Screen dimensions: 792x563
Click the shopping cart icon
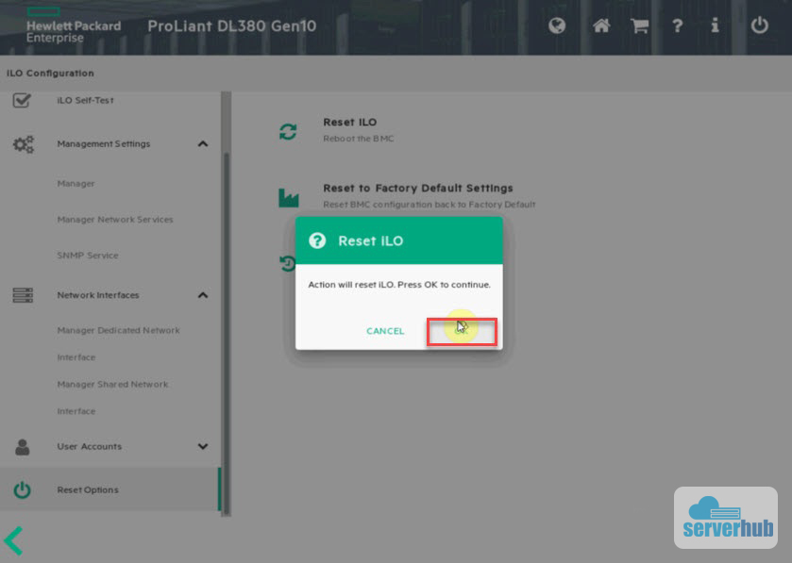(639, 26)
